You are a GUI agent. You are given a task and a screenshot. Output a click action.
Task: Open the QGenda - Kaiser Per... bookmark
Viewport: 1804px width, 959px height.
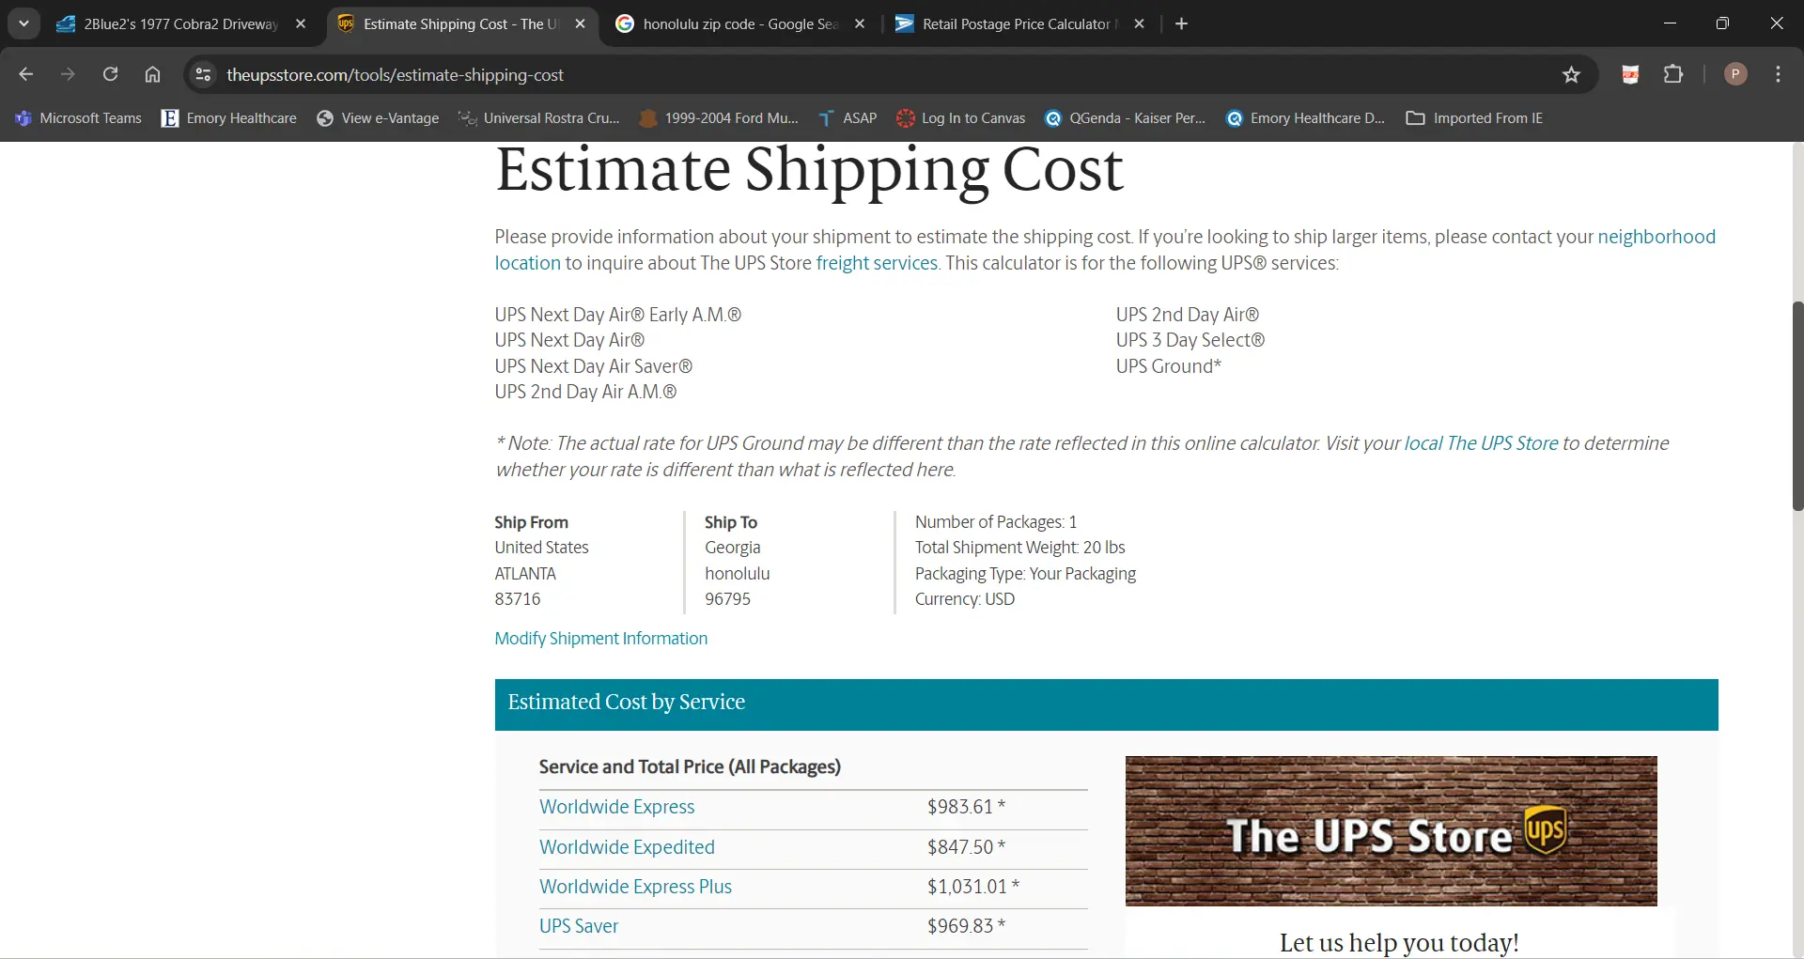point(1125,118)
